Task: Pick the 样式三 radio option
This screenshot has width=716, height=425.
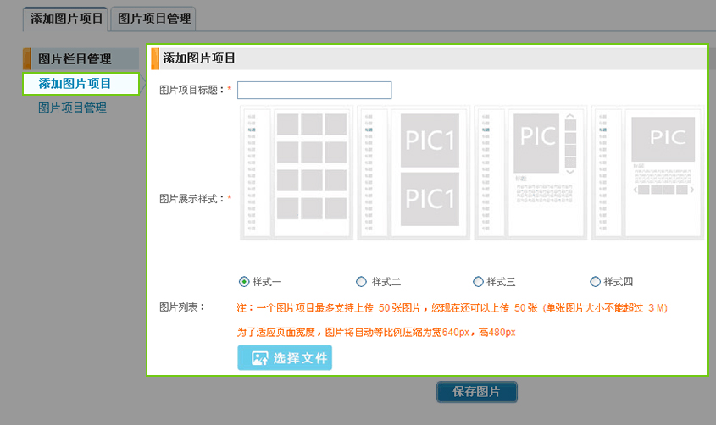Action: 478,281
